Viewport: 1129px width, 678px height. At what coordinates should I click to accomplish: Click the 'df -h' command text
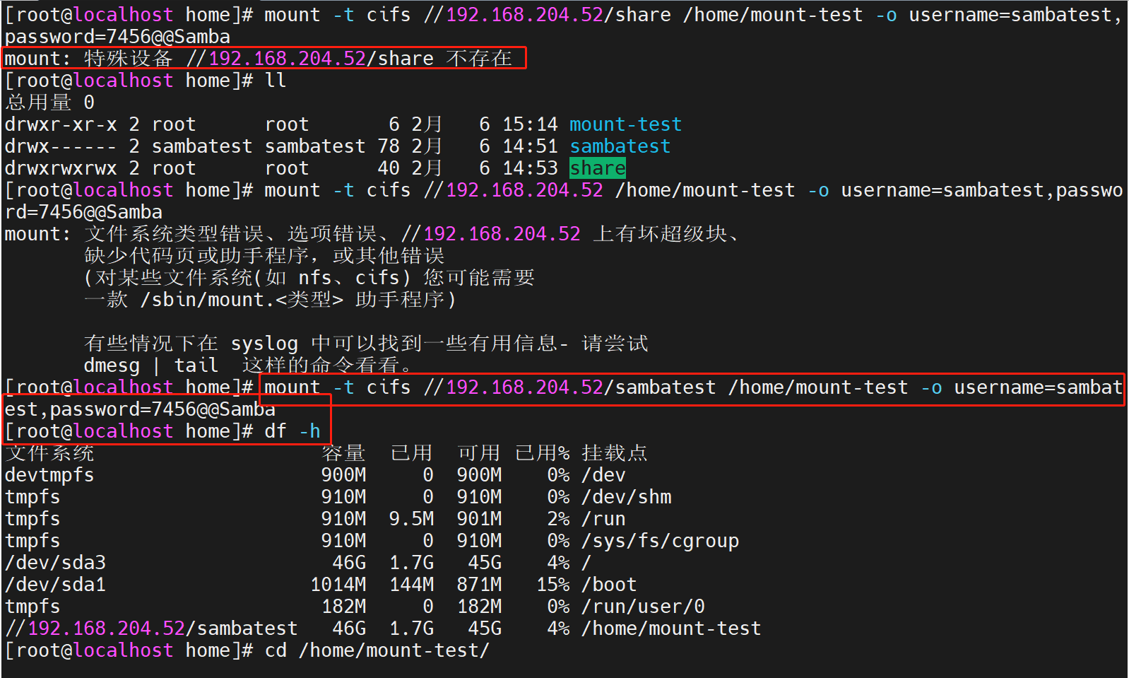(292, 431)
